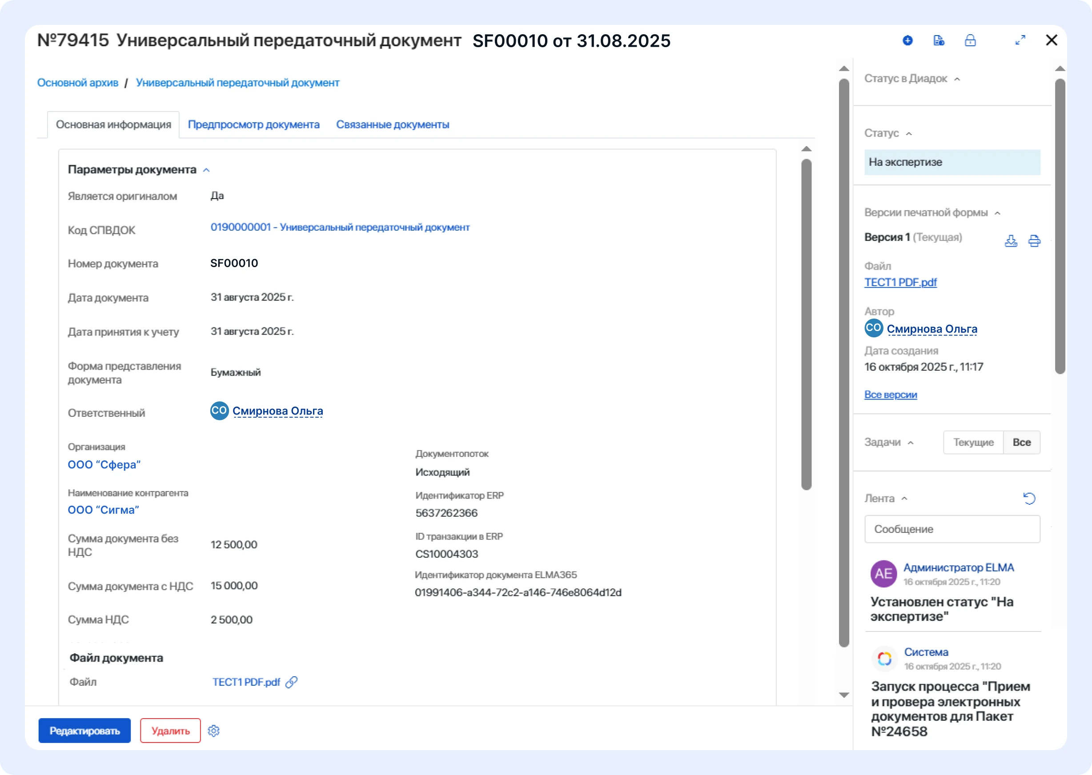Open Все версии link

(890, 394)
